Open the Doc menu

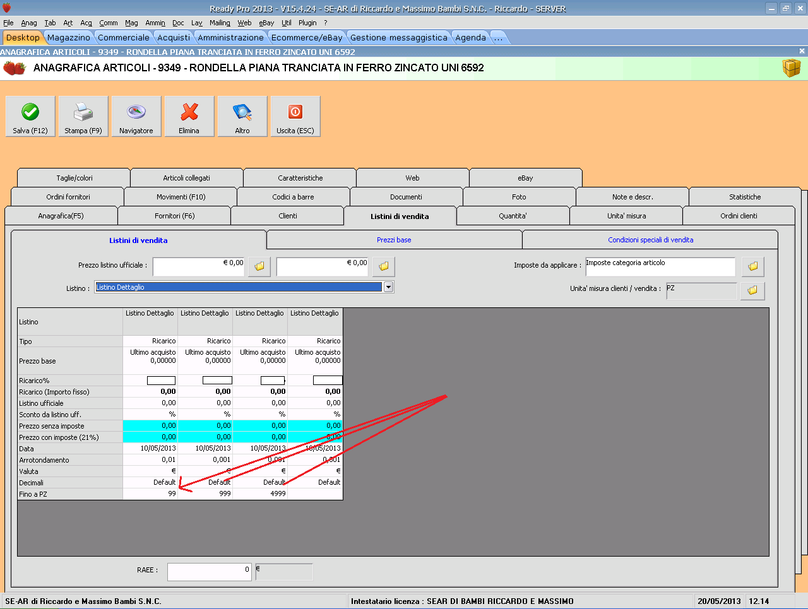coord(179,23)
